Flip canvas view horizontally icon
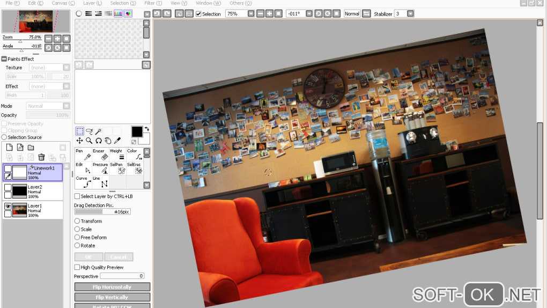Screen dimensions: 547x308 pos(366,13)
